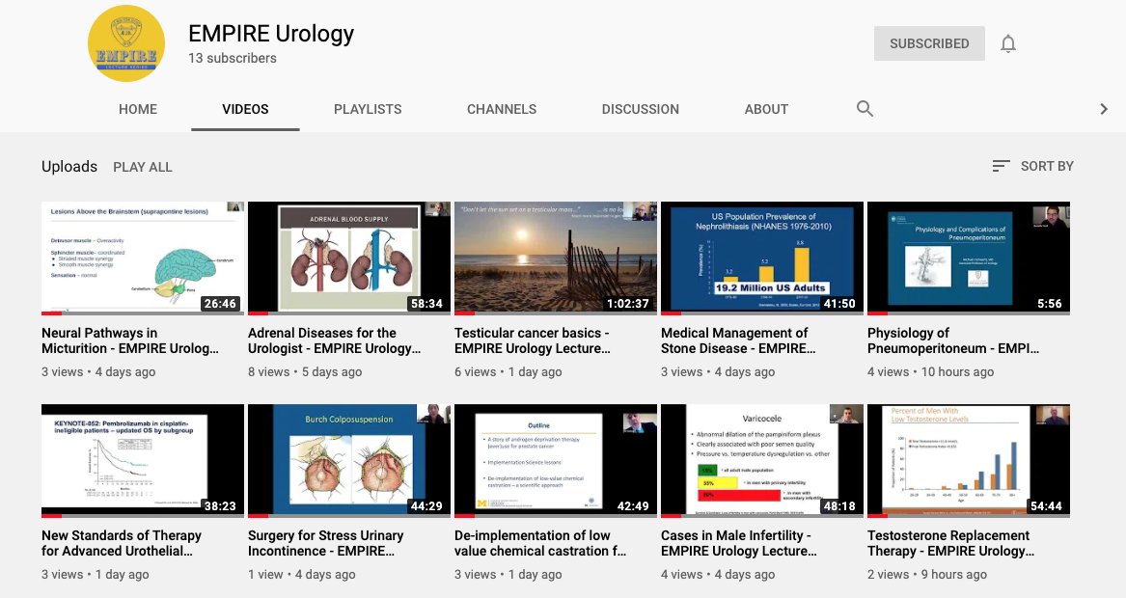Click the EMPIRE channel avatar logo
The image size is (1126, 598).
pyautogui.click(x=126, y=43)
